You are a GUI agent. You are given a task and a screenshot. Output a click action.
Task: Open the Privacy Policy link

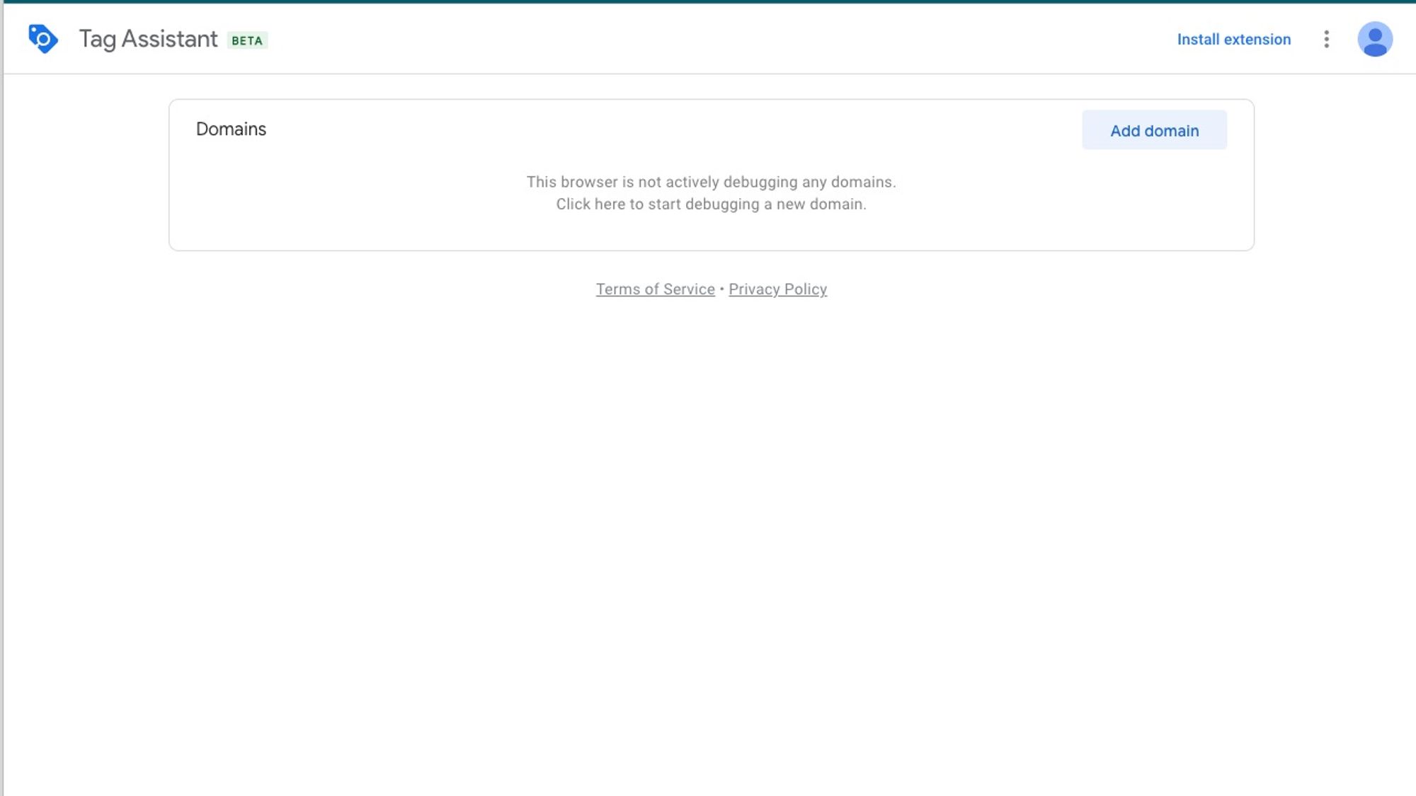tap(777, 289)
